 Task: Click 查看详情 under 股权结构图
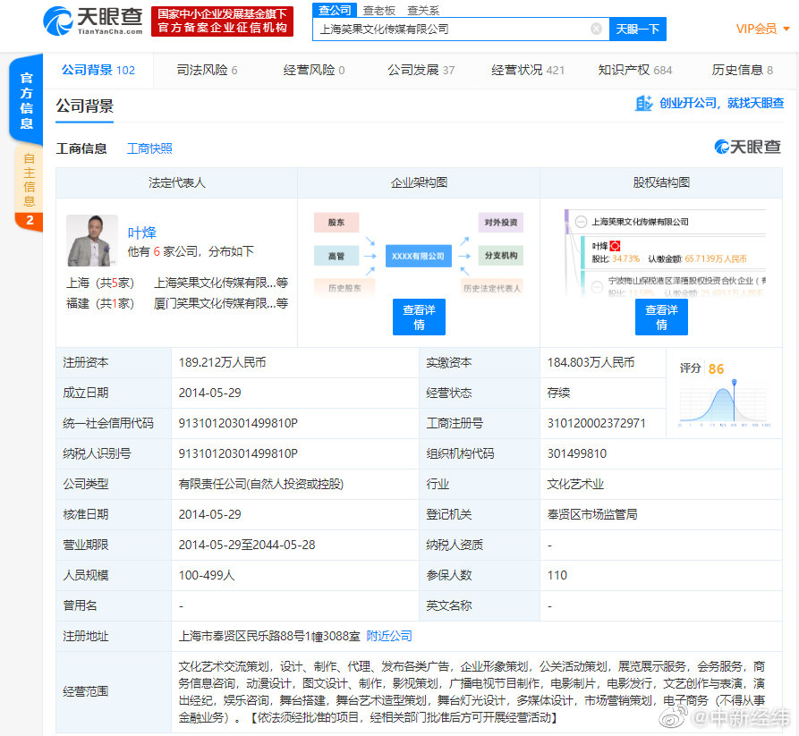(x=661, y=317)
